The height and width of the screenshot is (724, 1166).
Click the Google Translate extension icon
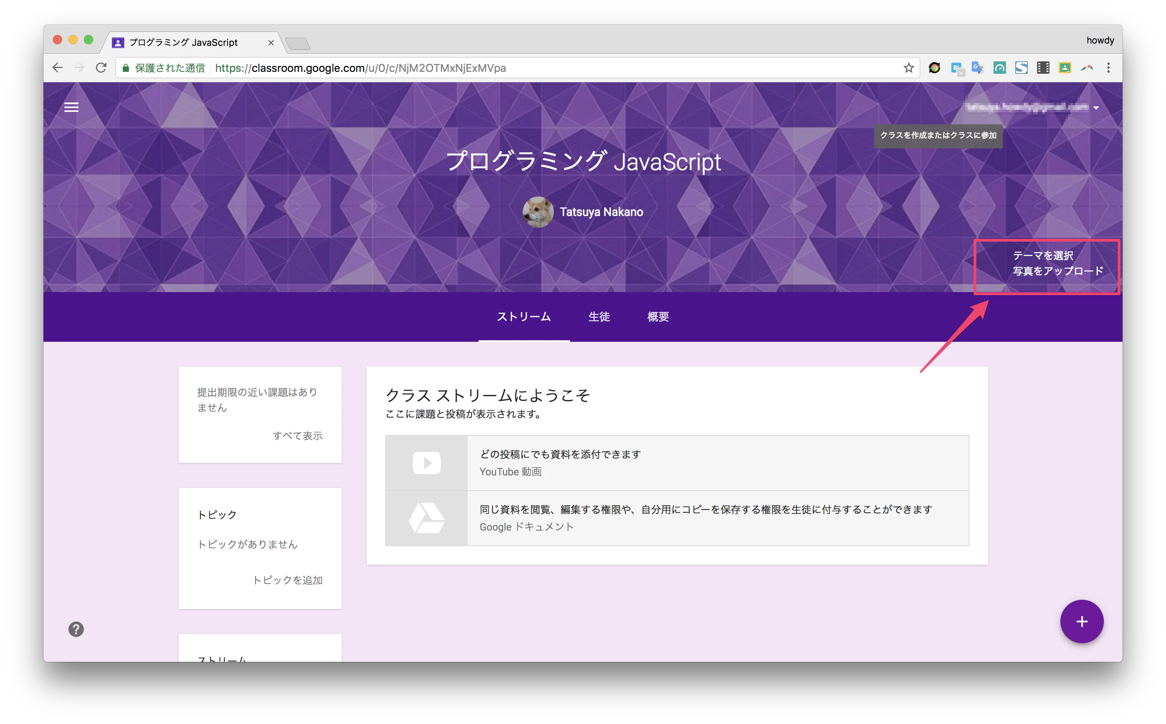[x=977, y=68]
